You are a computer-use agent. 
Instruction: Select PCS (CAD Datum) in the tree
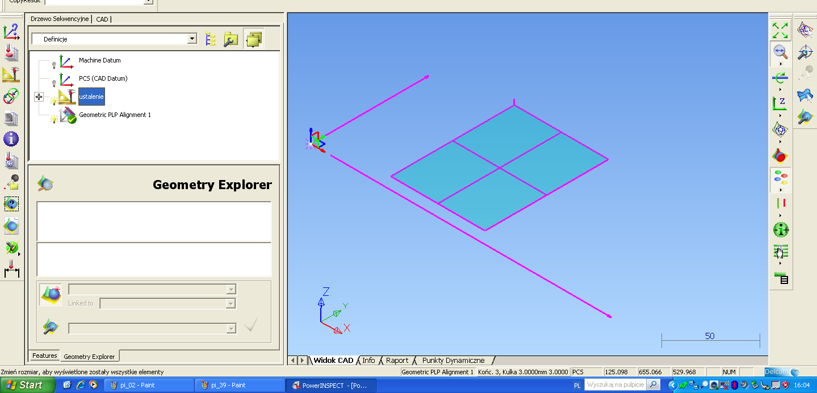tap(103, 78)
